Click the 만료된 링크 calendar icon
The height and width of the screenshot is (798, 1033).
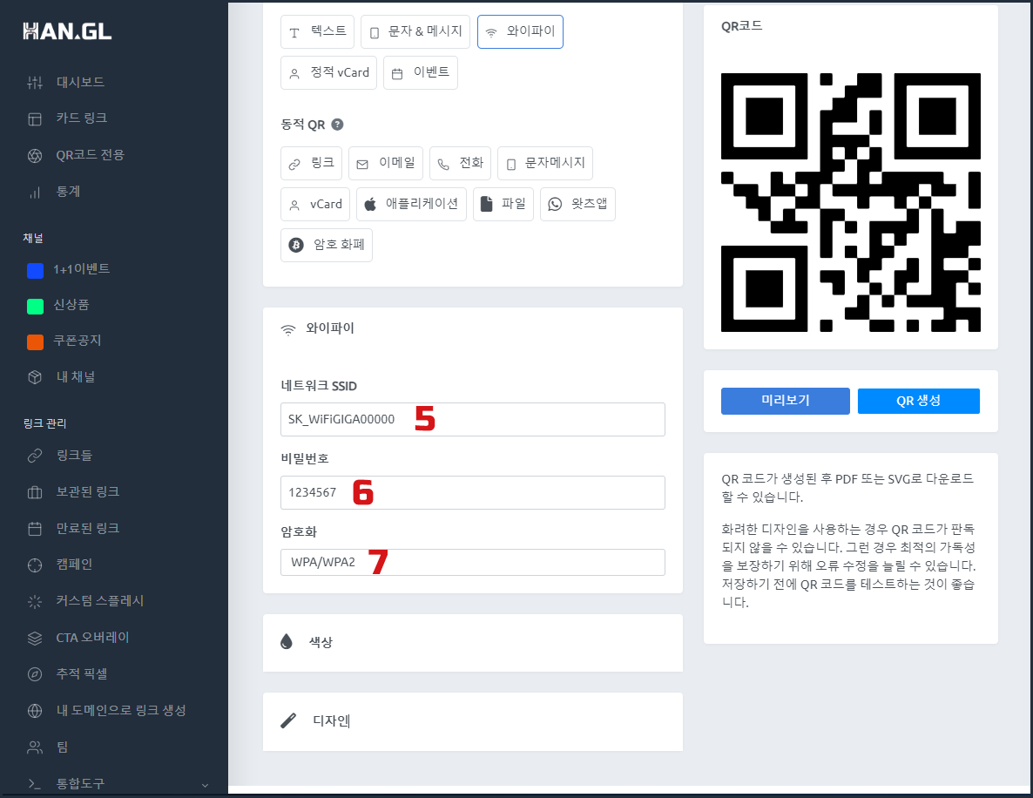[35, 529]
